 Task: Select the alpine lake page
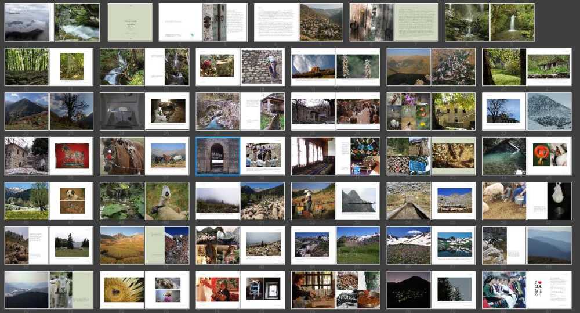coord(454,245)
